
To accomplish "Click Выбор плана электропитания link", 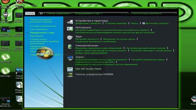I will coord(91,53).
